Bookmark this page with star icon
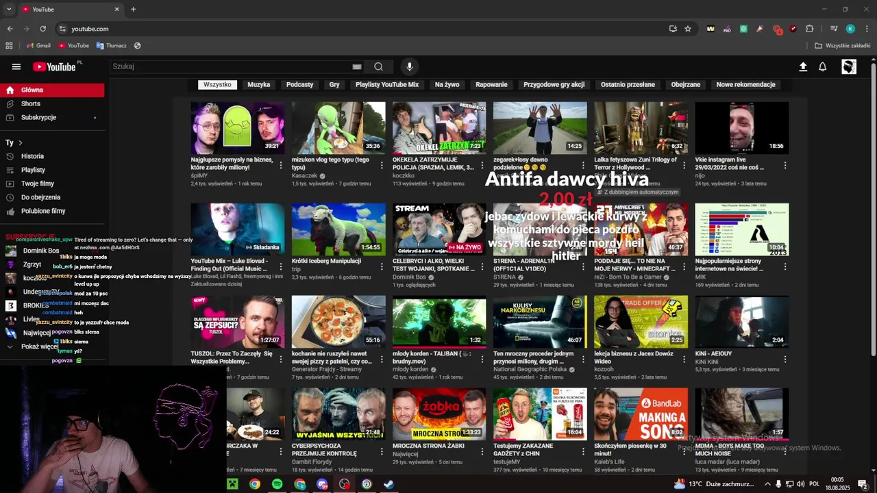Screen dimensions: 877x493 pos(688,29)
